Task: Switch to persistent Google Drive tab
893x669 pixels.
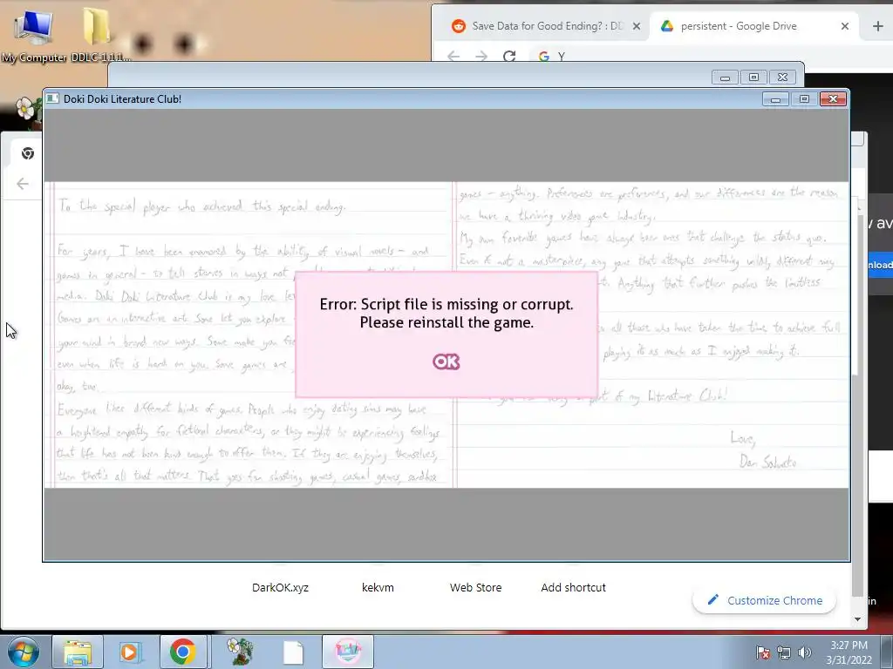Action: [x=739, y=26]
